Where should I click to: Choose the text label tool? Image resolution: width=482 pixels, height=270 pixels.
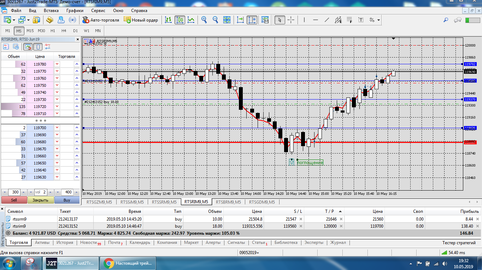[x=361, y=20]
